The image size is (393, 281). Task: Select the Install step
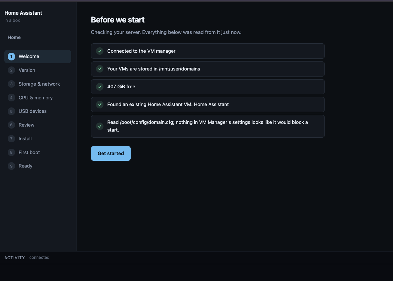tap(38, 139)
